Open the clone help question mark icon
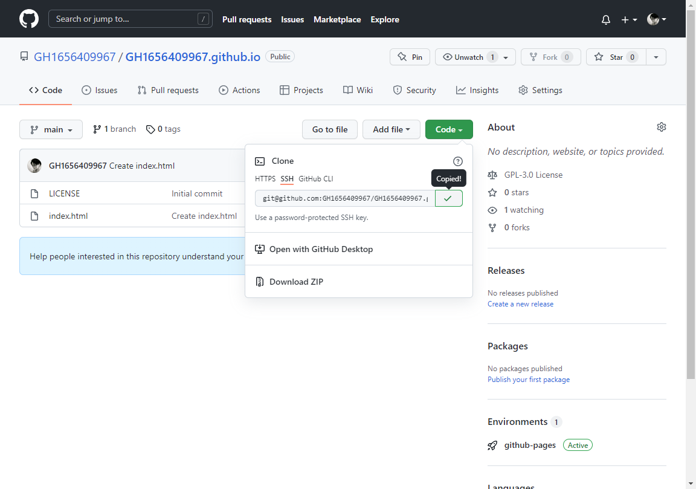 tap(457, 161)
